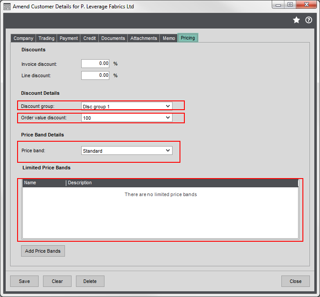Open the Documents tab
Screen dimensions: 320x297
[x=113, y=38]
